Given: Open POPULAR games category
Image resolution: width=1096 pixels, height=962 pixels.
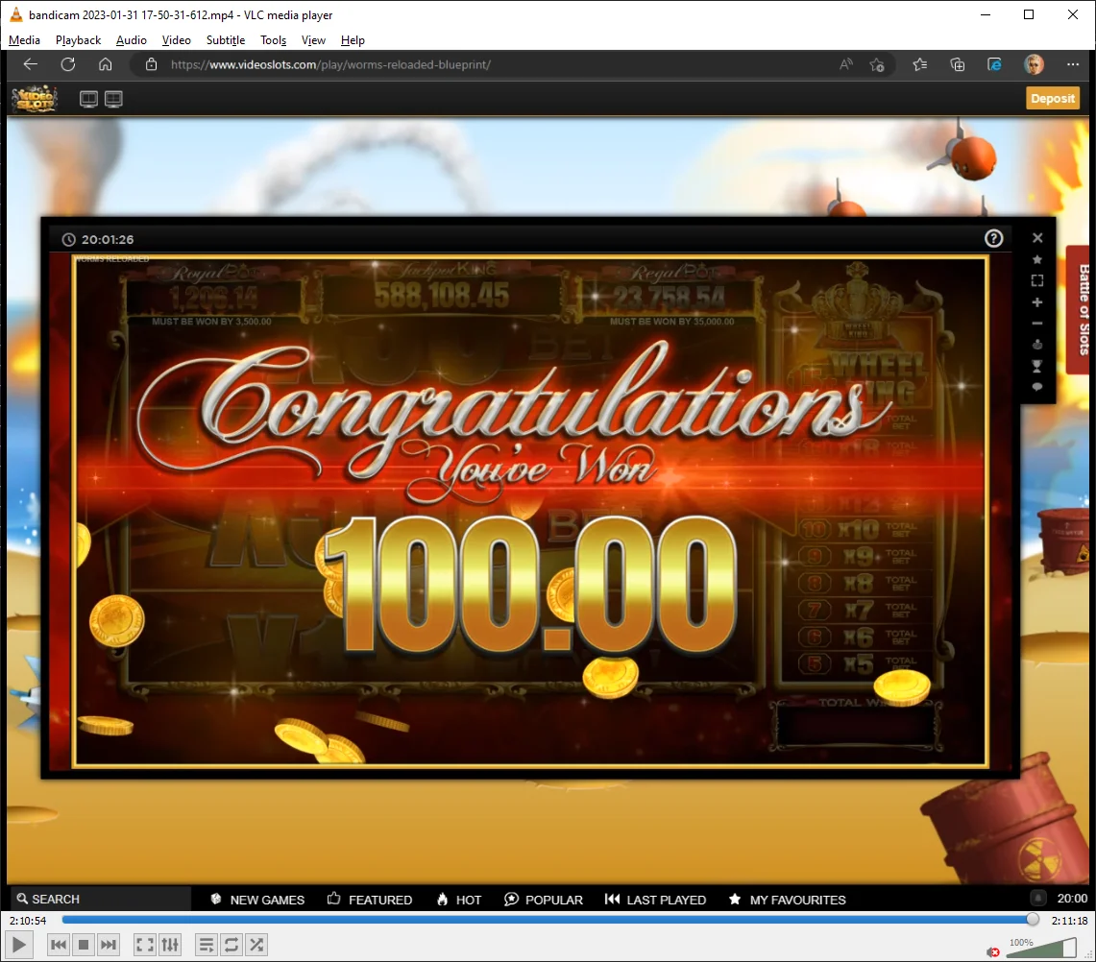Looking at the screenshot, I should (x=544, y=900).
